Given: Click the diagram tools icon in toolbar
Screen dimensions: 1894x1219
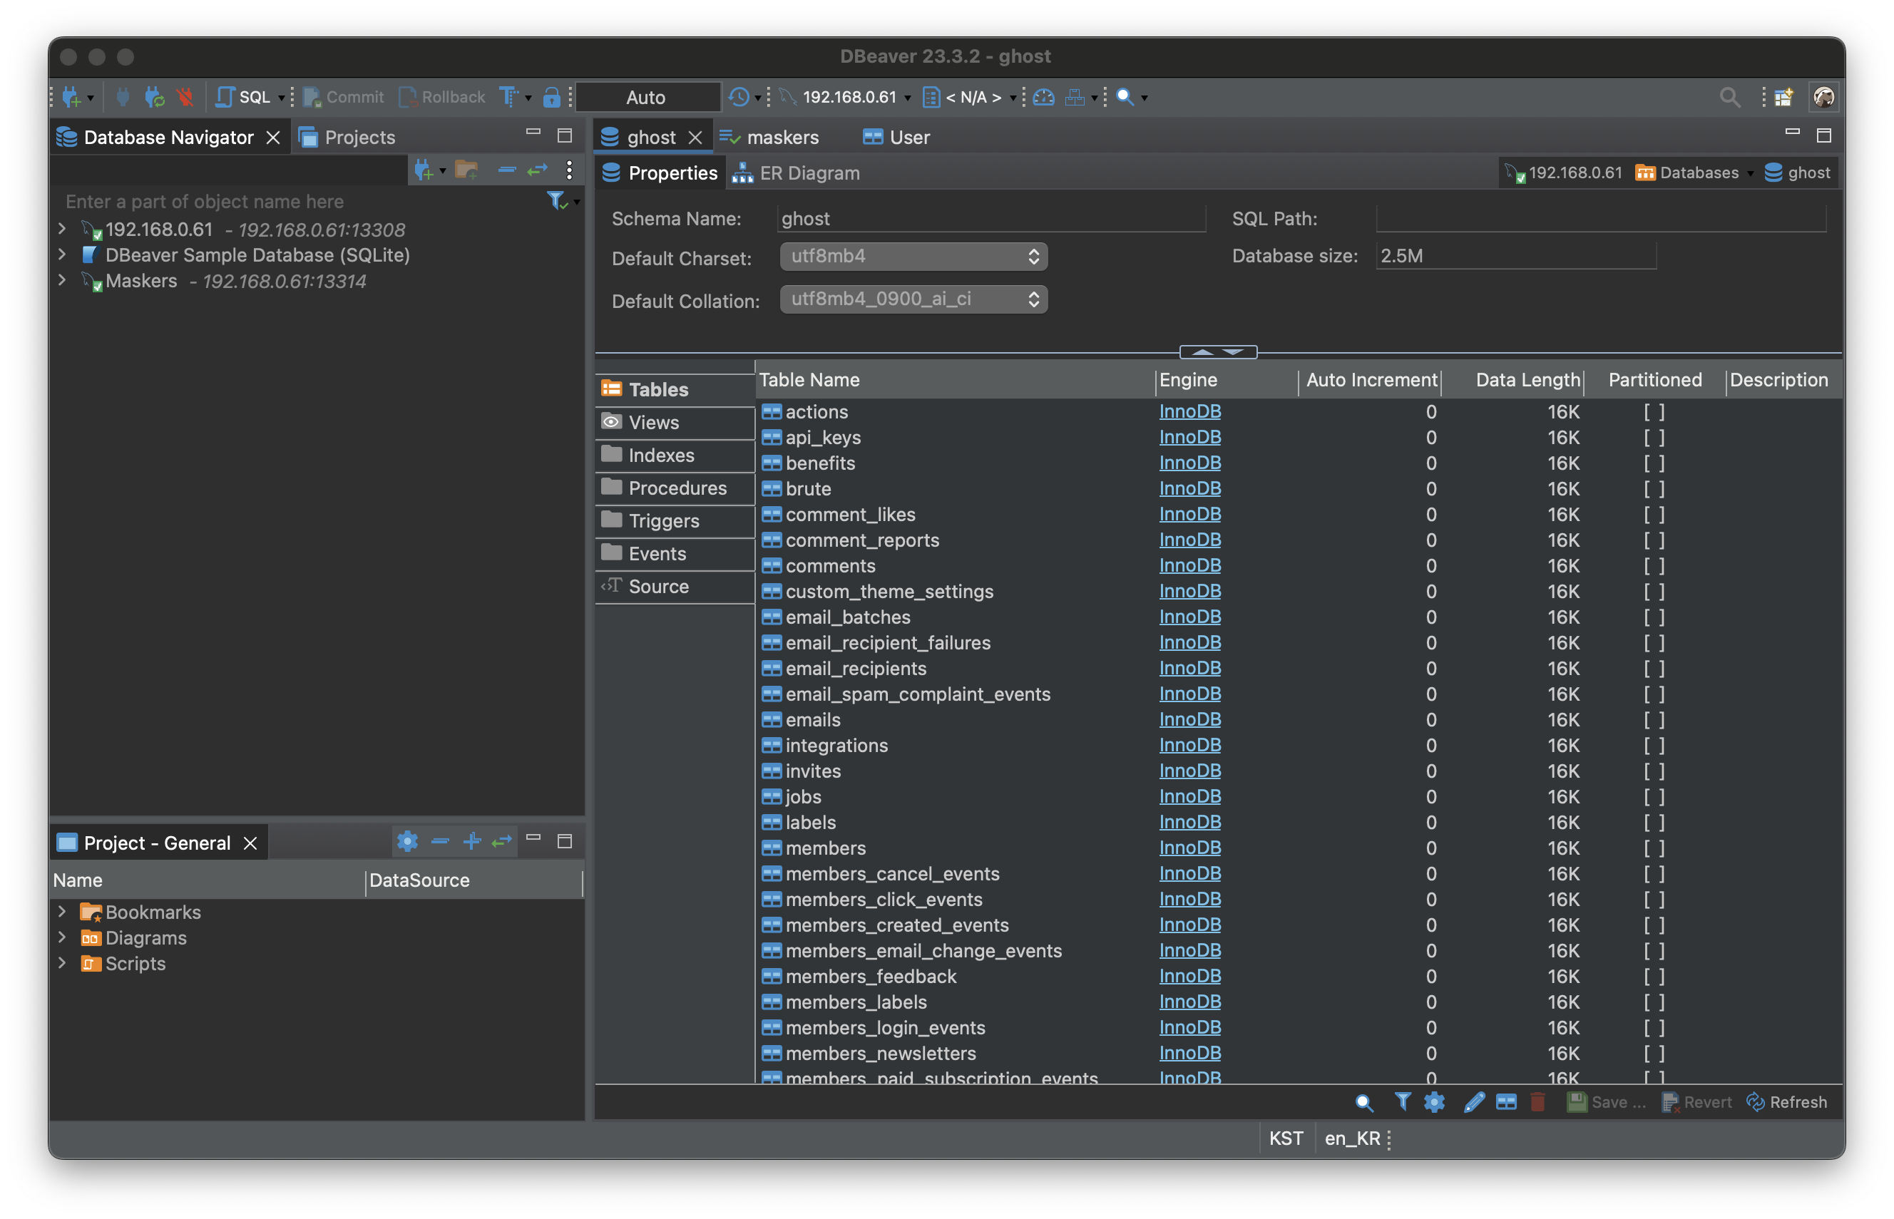Looking at the screenshot, I should pos(1075,98).
